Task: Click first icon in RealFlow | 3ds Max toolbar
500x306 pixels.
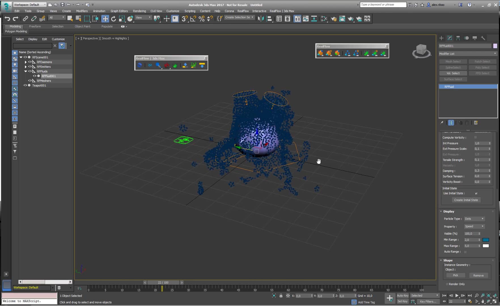Action: 139,65
